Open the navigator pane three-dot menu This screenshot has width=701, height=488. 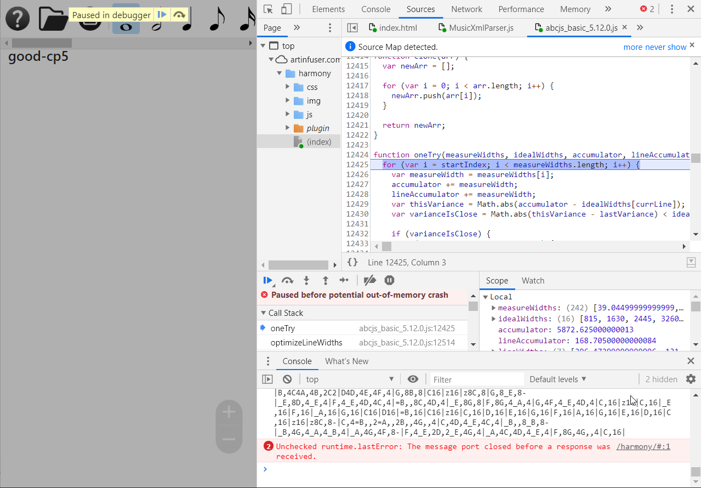click(330, 27)
